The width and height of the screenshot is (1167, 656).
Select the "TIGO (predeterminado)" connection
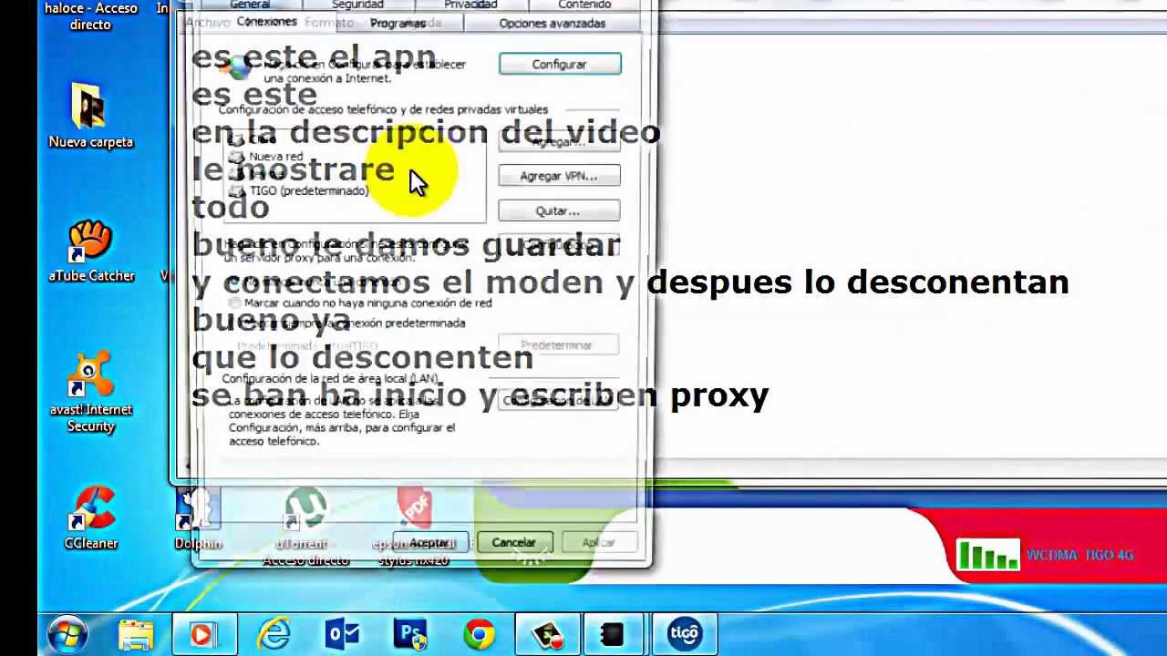pos(300,190)
